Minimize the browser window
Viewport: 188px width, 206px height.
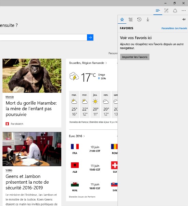pos(166,3)
